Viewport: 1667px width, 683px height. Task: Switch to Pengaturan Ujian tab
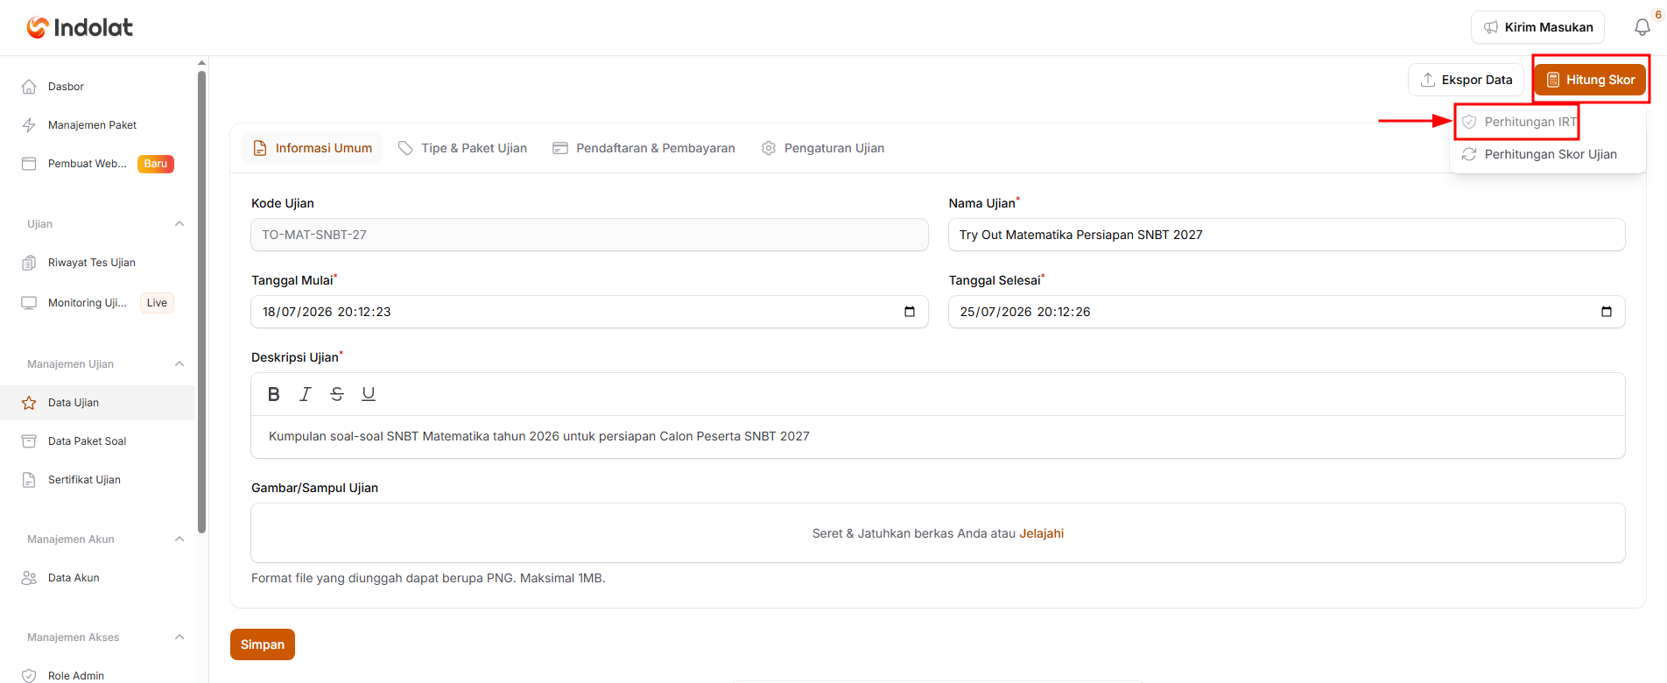823,148
